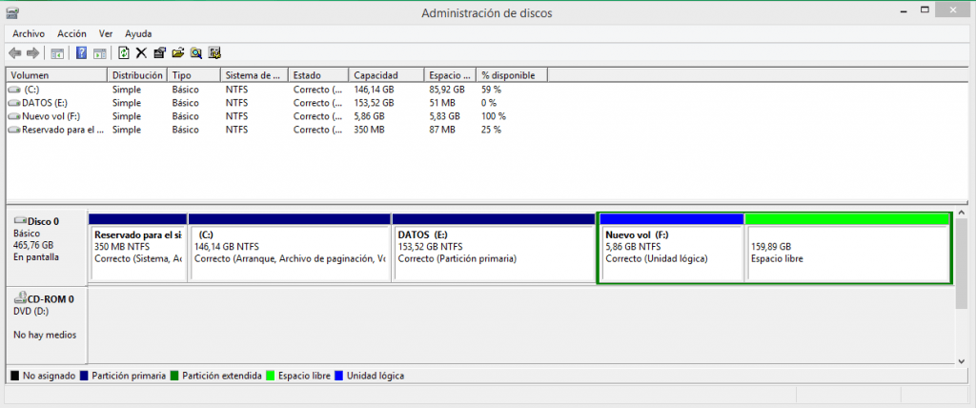
Task: Open the Archivo menu
Action: point(29,33)
